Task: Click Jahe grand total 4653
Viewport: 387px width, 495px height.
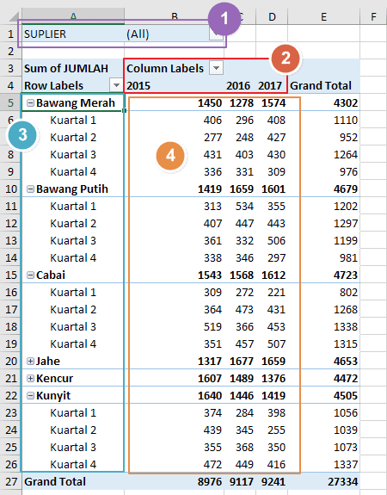Action: click(x=346, y=362)
